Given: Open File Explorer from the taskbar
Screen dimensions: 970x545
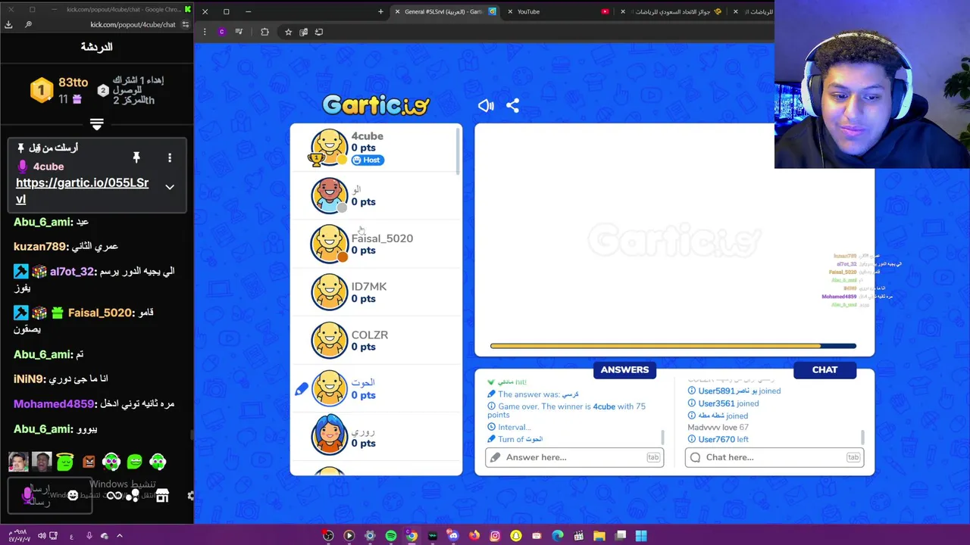Looking at the screenshot, I should (x=599, y=536).
